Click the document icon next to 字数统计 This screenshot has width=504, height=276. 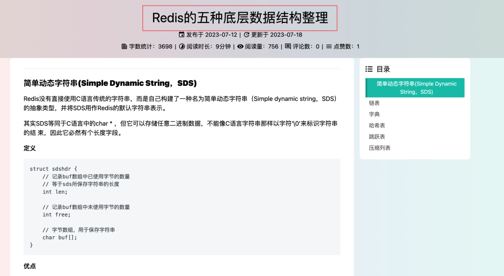124,46
